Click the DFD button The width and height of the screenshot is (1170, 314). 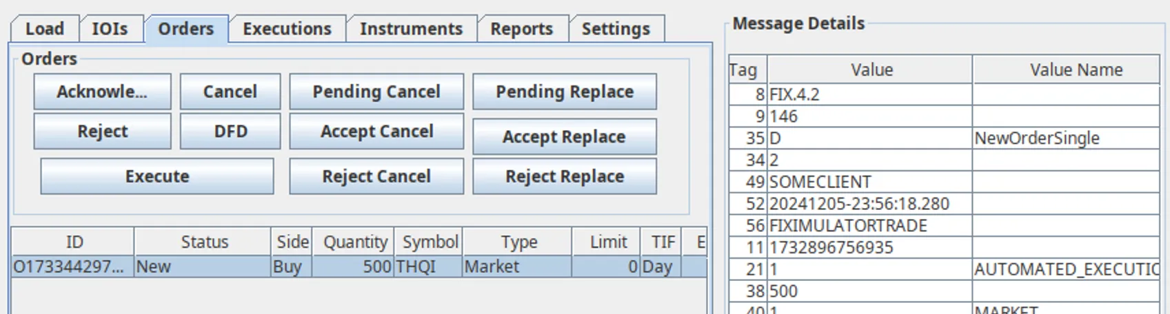[230, 131]
